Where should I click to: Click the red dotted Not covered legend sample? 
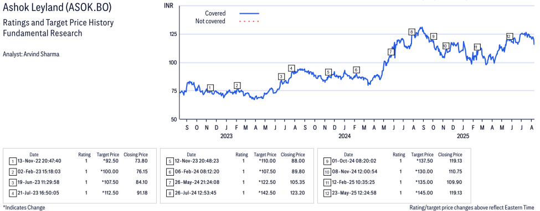click(x=249, y=22)
